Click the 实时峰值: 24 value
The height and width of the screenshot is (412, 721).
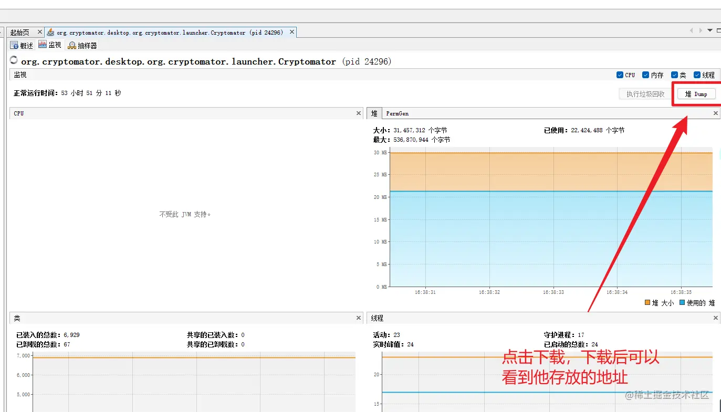(x=393, y=344)
